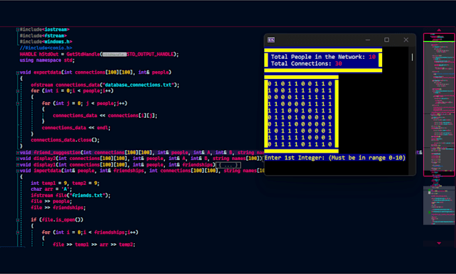The image size is (456, 274).
Task: Click 'file >> temp1 >> arr >> temp2;' line
Action: 94,245
